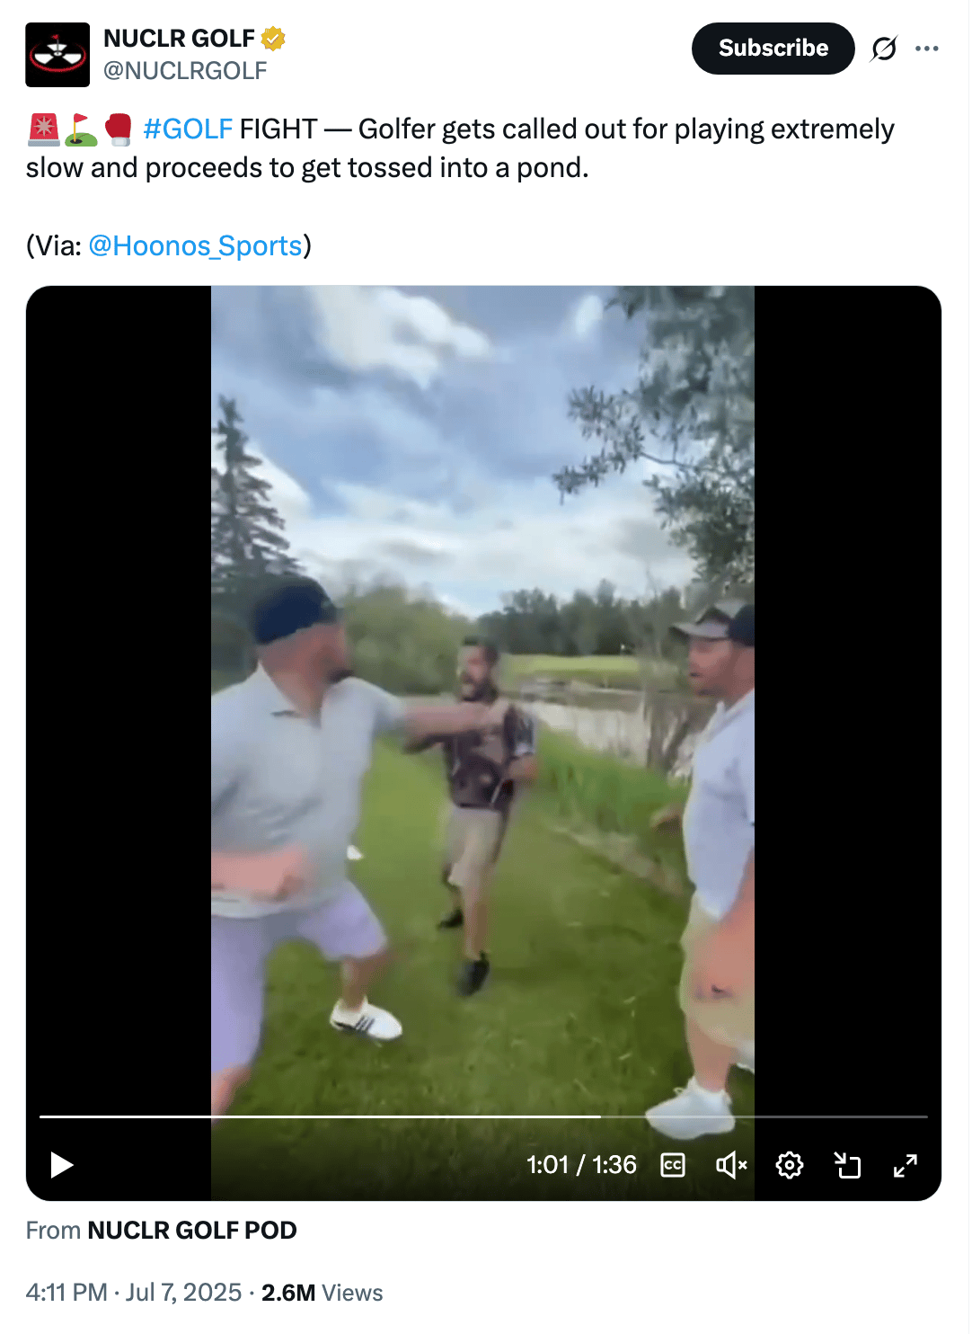
Task: Open the @Hoonos_Sports mention
Action: 195,245
